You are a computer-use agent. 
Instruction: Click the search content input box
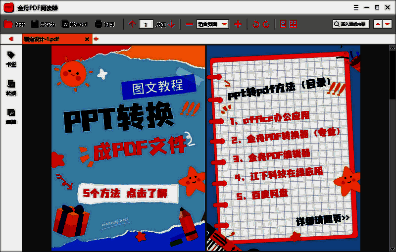pos(351,24)
